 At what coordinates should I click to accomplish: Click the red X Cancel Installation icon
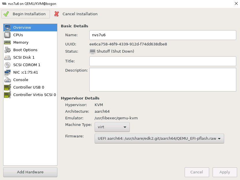[x=57, y=14]
